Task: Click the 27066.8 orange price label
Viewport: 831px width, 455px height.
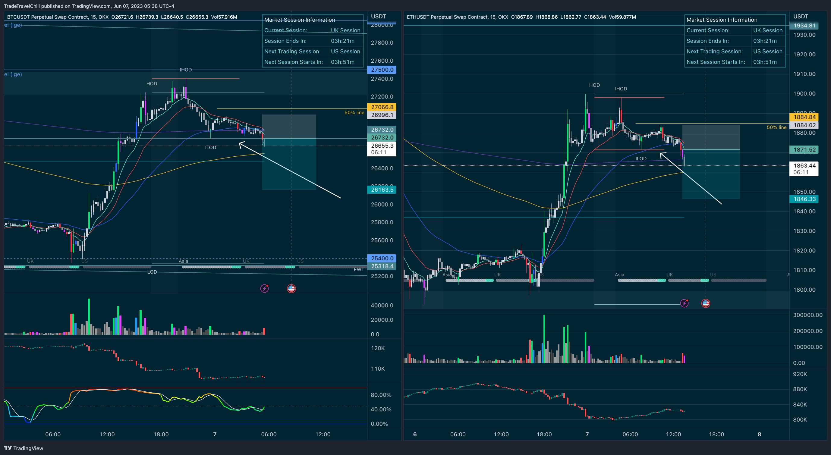Action: coord(382,107)
